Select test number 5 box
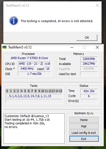Viewport: 106px width, 149px height. coord(25,91)
